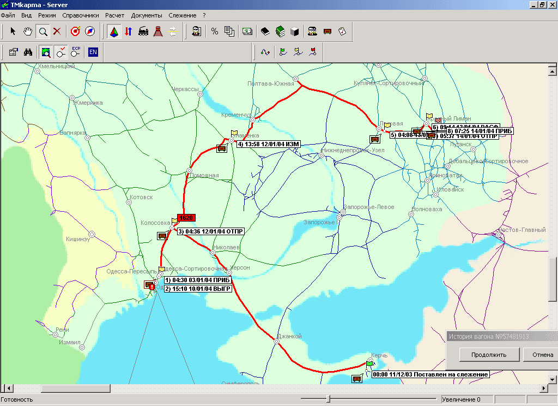The image size is (558, 406).
Task: Click the map's vertical scrollbar up arrow
Action: 553,71
